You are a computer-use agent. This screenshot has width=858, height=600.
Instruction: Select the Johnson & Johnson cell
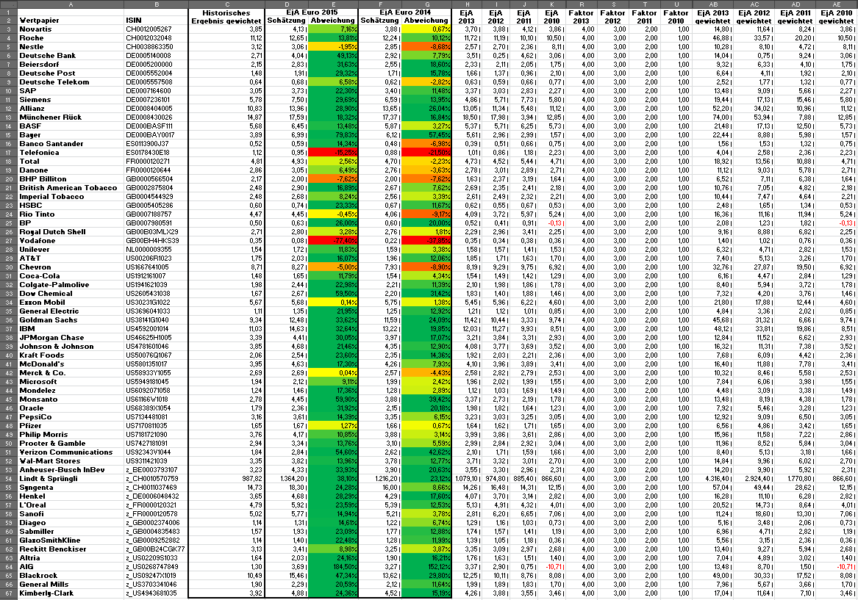[x=71, y=346]
